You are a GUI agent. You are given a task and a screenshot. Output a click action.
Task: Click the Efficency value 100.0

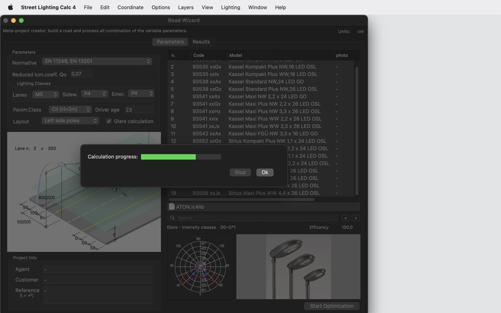347,228
